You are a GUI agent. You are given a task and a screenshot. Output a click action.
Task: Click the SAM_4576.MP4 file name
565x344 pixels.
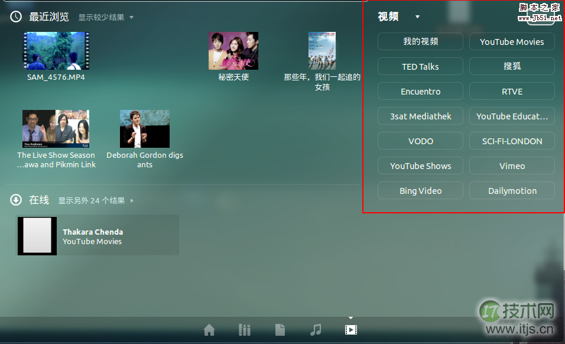coord(56,77)
